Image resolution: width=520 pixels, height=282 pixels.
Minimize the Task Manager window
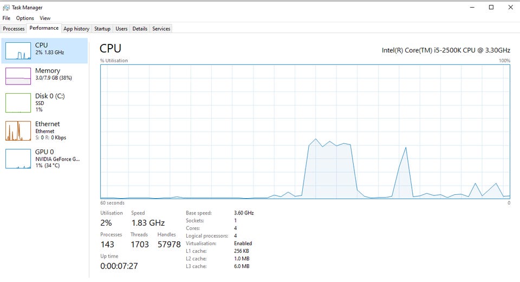(472, 7)
